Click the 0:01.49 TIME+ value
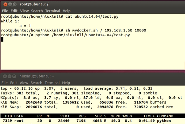 pos(147,121)
